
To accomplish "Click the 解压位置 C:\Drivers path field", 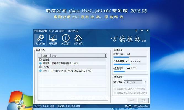I will [x=133, y=82].
